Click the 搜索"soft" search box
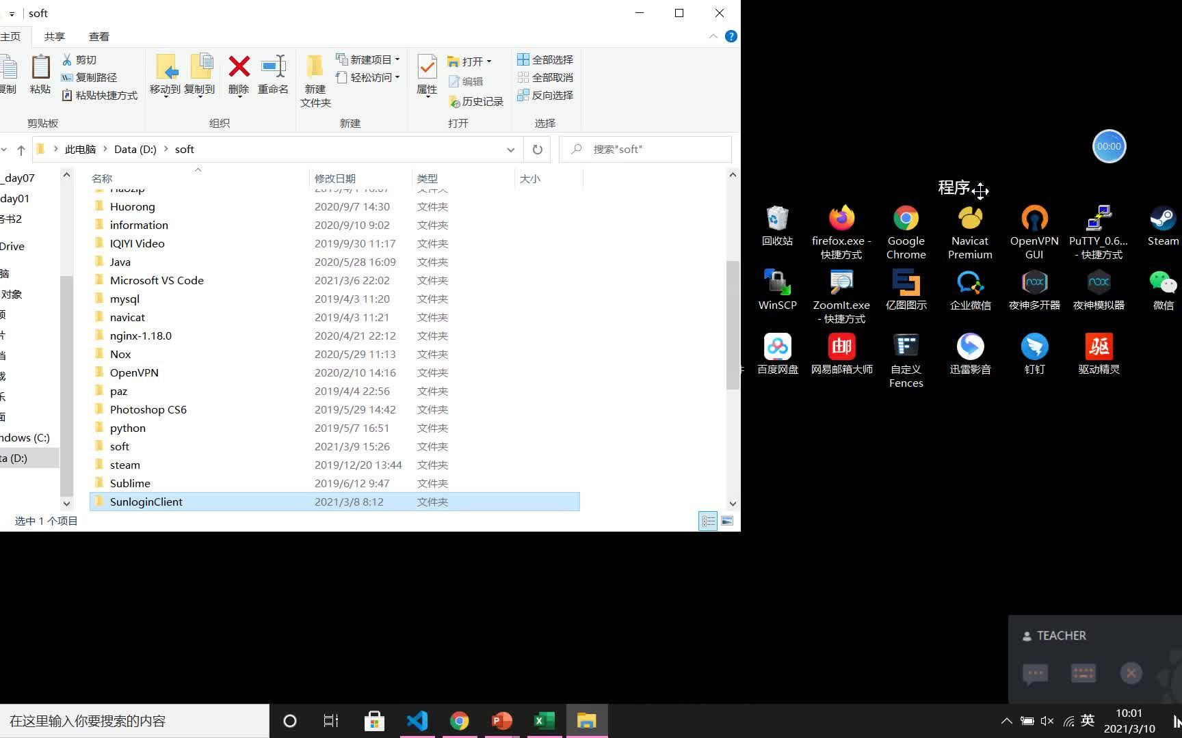Viewport: 1182px width, 738px height. pos(646,149)
